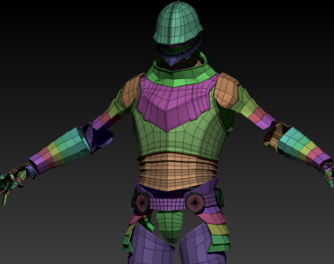Click the green codpiece mesh below belt
The height and width of the screenshot is (264, 334).
coord(170,227)
